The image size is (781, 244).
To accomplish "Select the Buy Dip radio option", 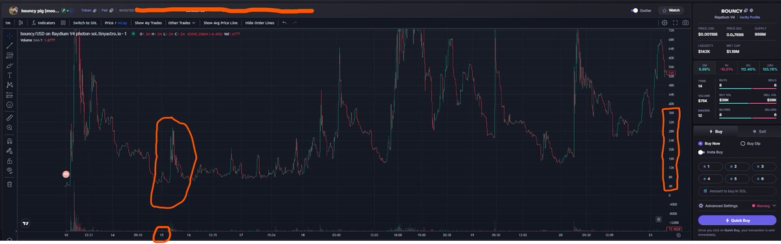I will [x=750, y=143].
